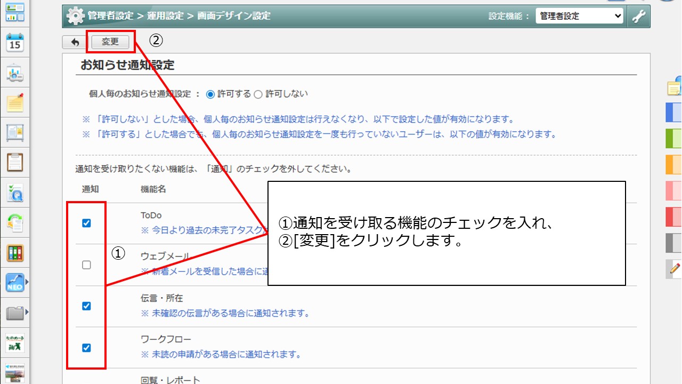Pick the pink sticky note color
The height and width of the screenshot is (384, 682).
coord(675,190)
